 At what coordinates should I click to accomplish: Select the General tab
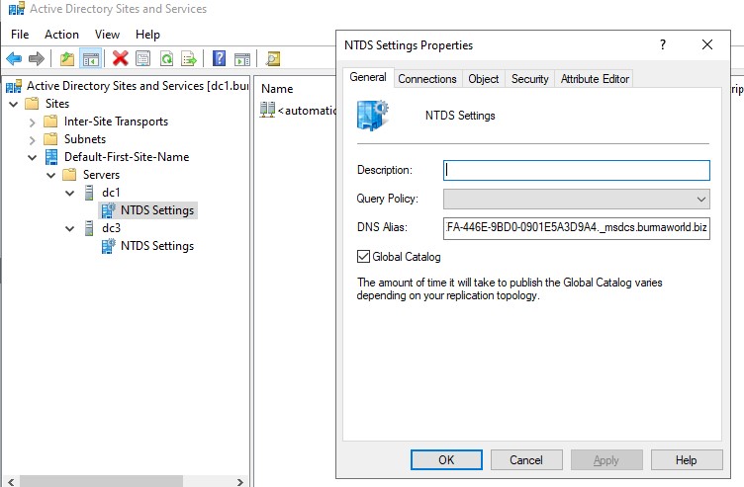pos(368,77)
